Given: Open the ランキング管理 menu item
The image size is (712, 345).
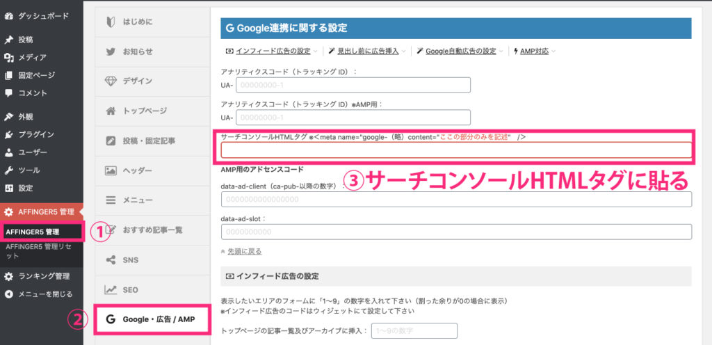Looking at the screenshot, I should (44, 276).
